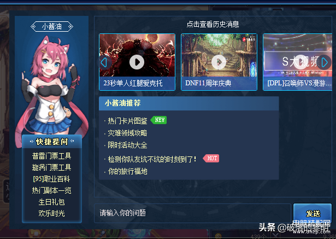Select [95]职业百科 quick question
The height and width of the screenshot is (239, 336).
(x=52, y=179)
